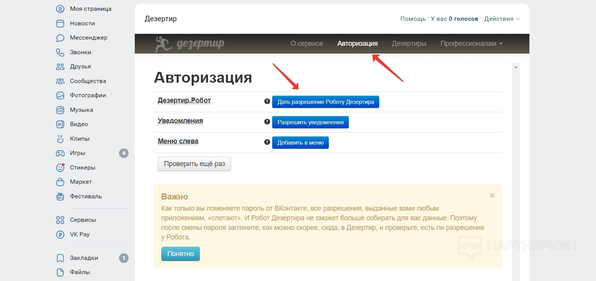The height and width of the screenshot is (281, 596).
Task: Open Фотографии in sidebar
Action: [x=88, y=95]
